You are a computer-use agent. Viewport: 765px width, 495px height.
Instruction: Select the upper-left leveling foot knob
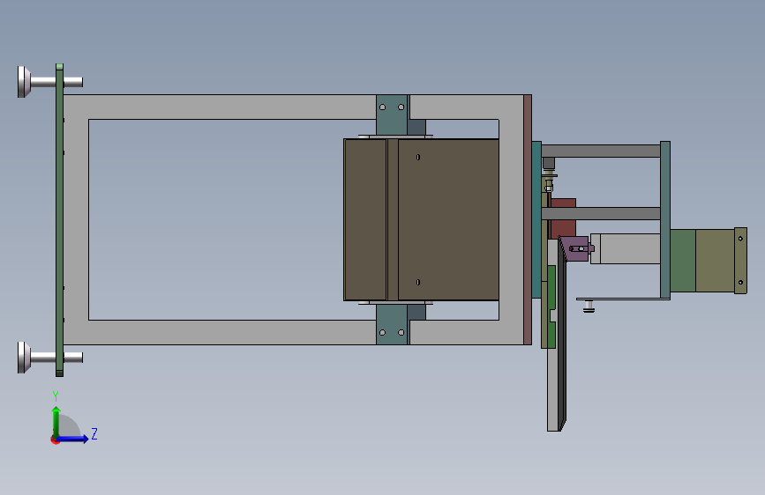pos(24,82)
